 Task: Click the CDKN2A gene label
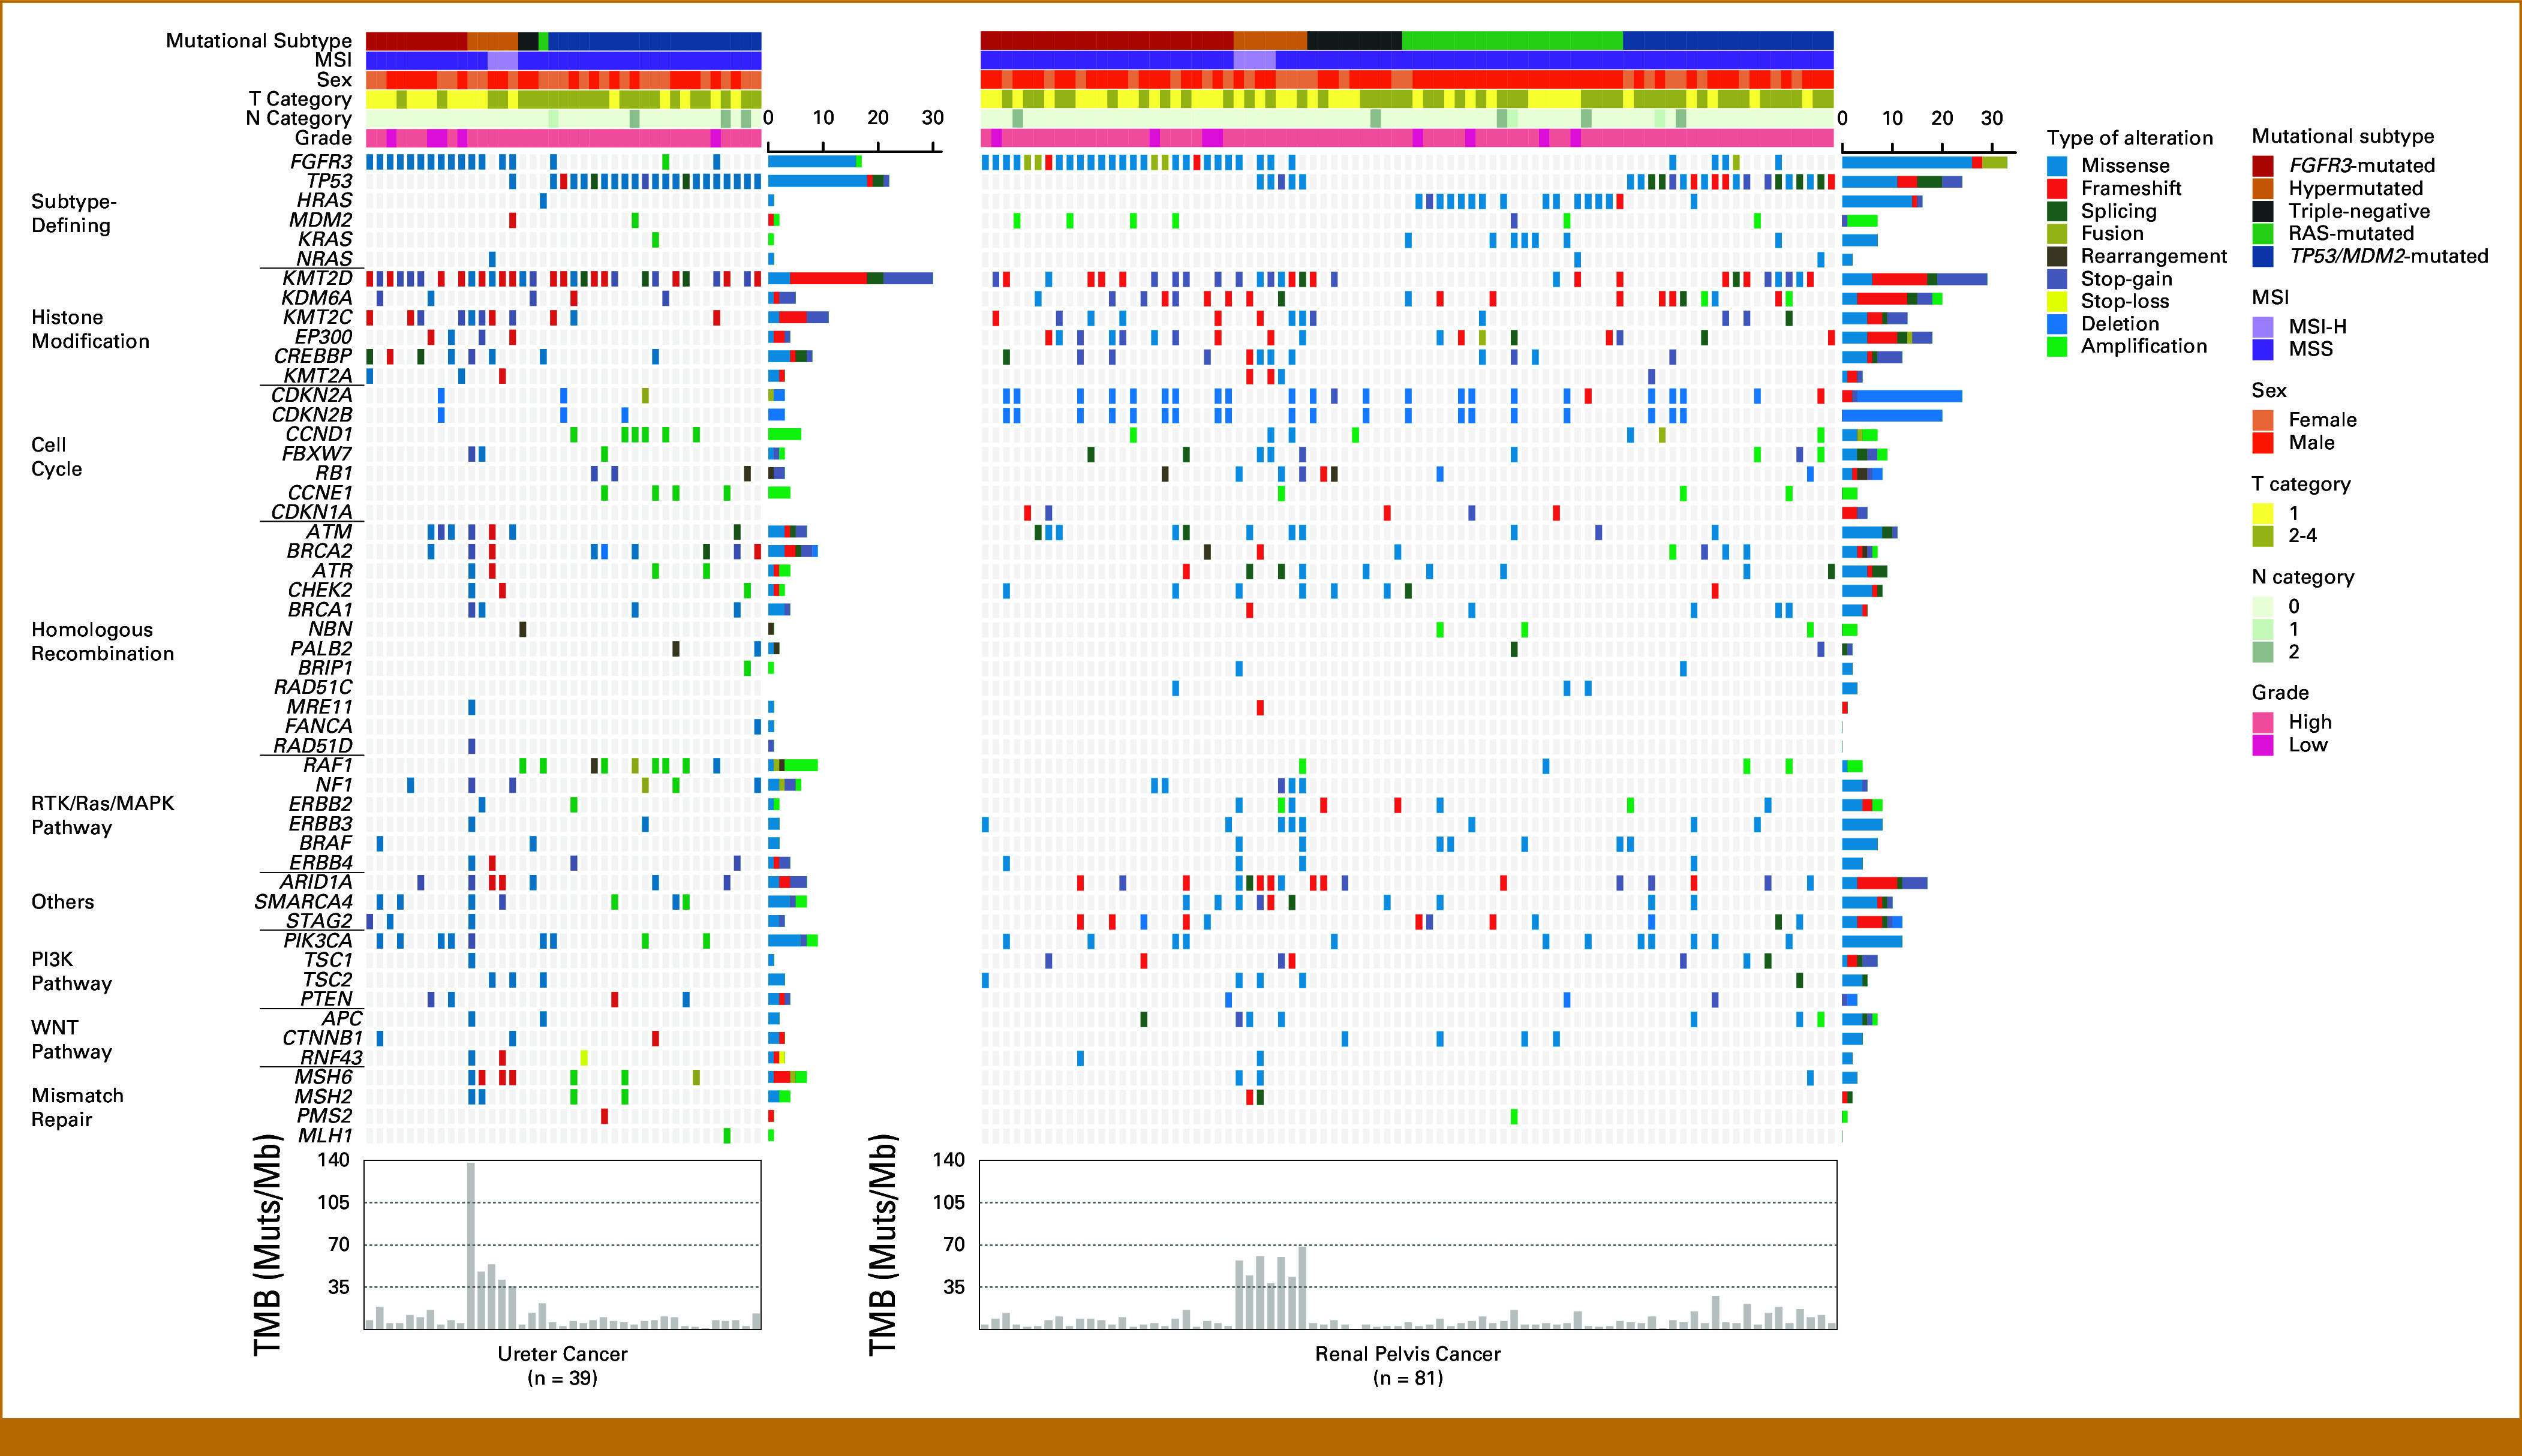click(x=311, y=395)
